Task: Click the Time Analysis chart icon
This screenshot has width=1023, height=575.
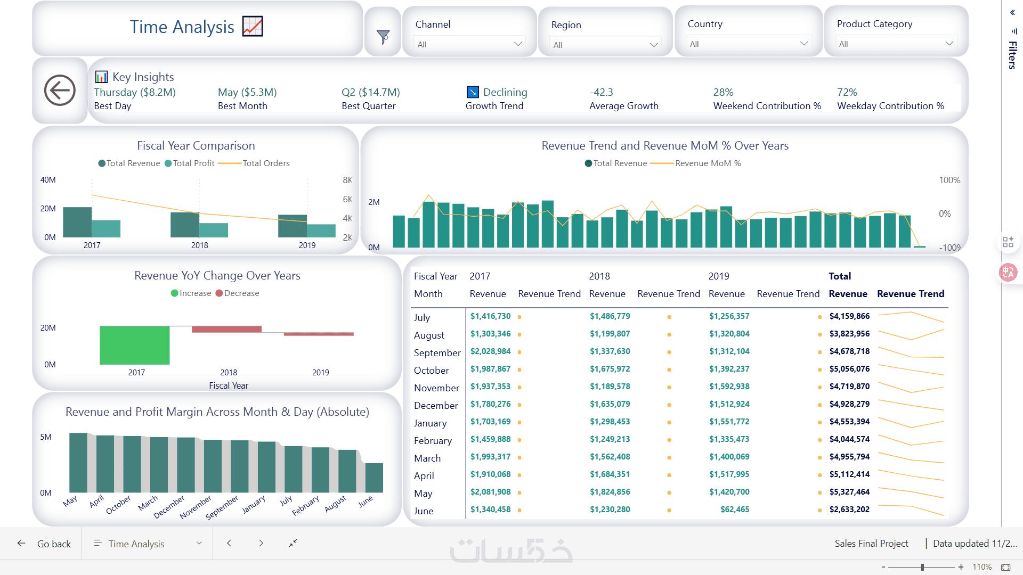Action: click(253, 26)
